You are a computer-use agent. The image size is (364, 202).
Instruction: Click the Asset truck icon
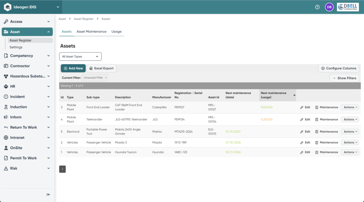(x=6, y=32)
